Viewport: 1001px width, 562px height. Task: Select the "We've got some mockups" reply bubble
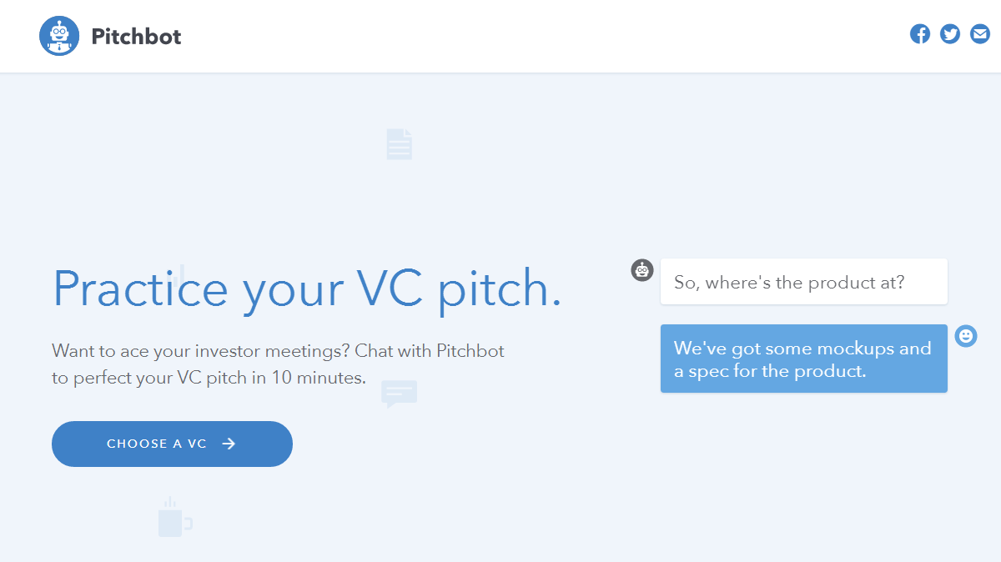point(803,359)
